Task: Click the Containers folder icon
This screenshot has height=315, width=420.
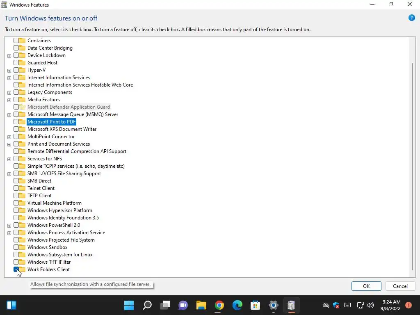Action: (x=22, y=41)
